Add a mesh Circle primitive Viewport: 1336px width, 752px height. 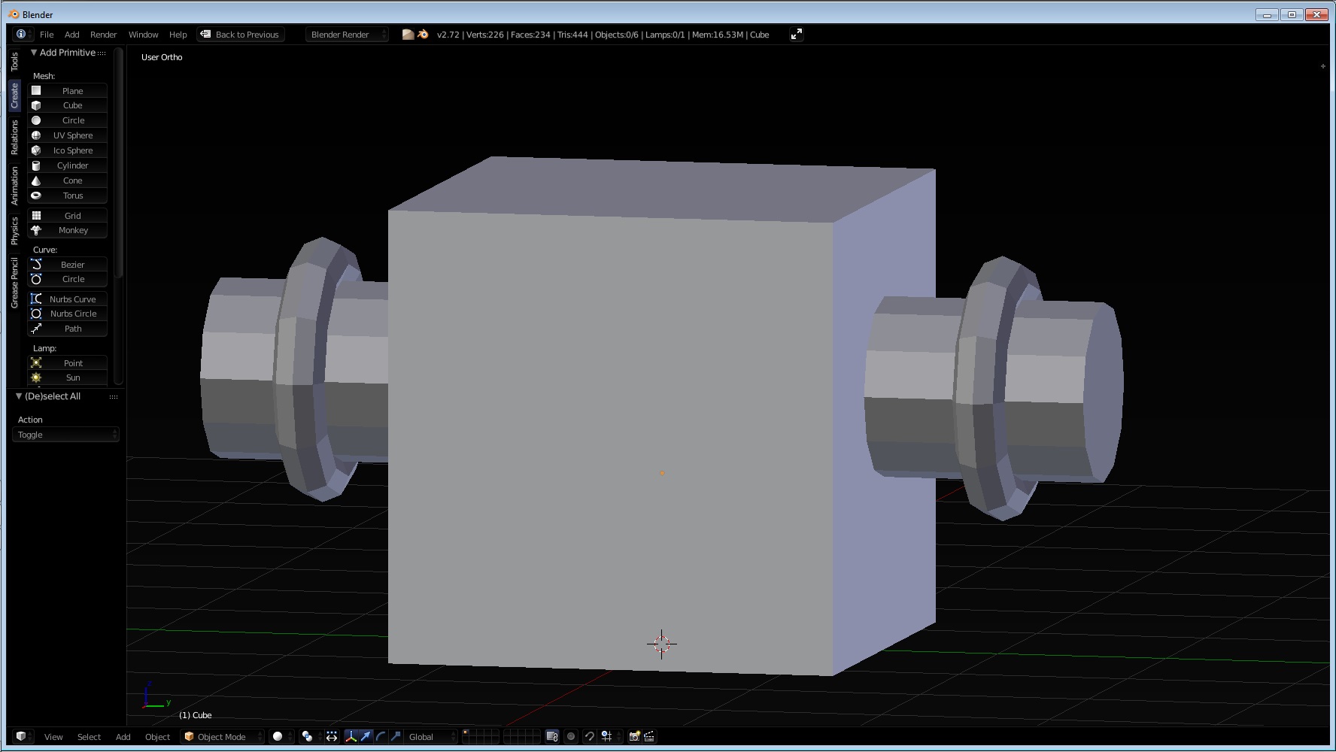point(68,120)
